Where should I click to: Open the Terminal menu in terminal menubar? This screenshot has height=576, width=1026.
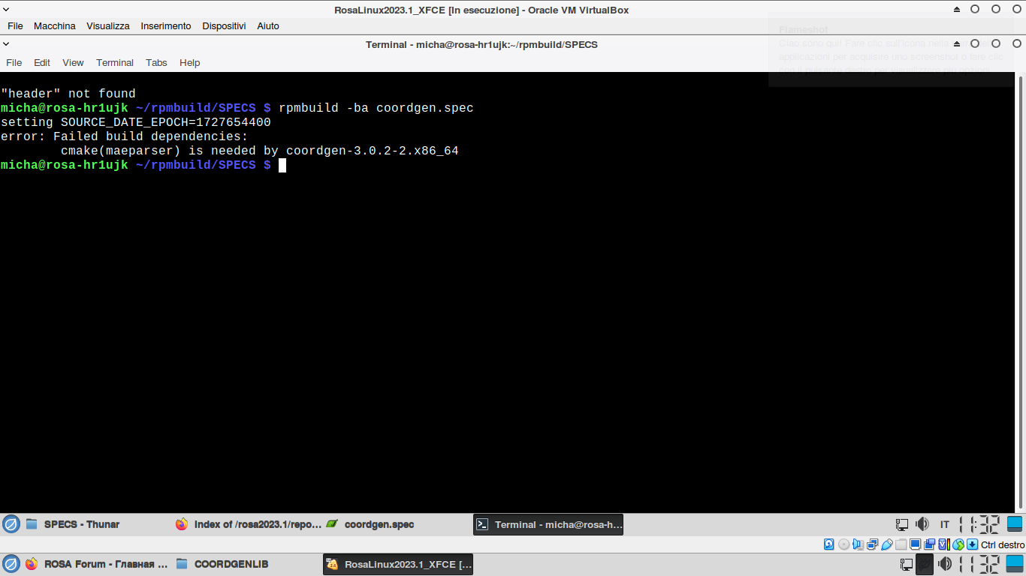(115, 62)
